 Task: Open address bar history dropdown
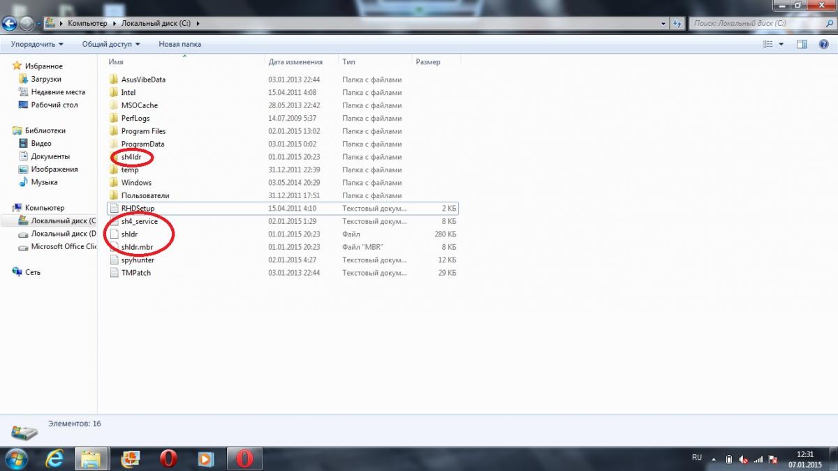pos(664,23)
